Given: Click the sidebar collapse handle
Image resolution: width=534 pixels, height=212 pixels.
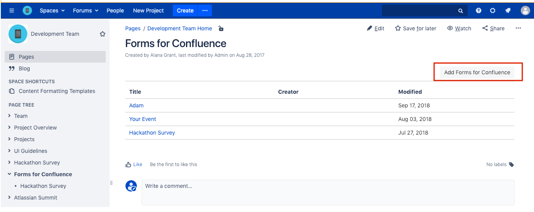Looking at the screenshot, I should coord(111,183).
